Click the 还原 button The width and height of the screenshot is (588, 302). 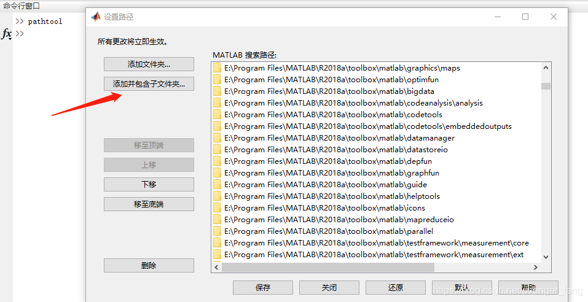point(396,287)
